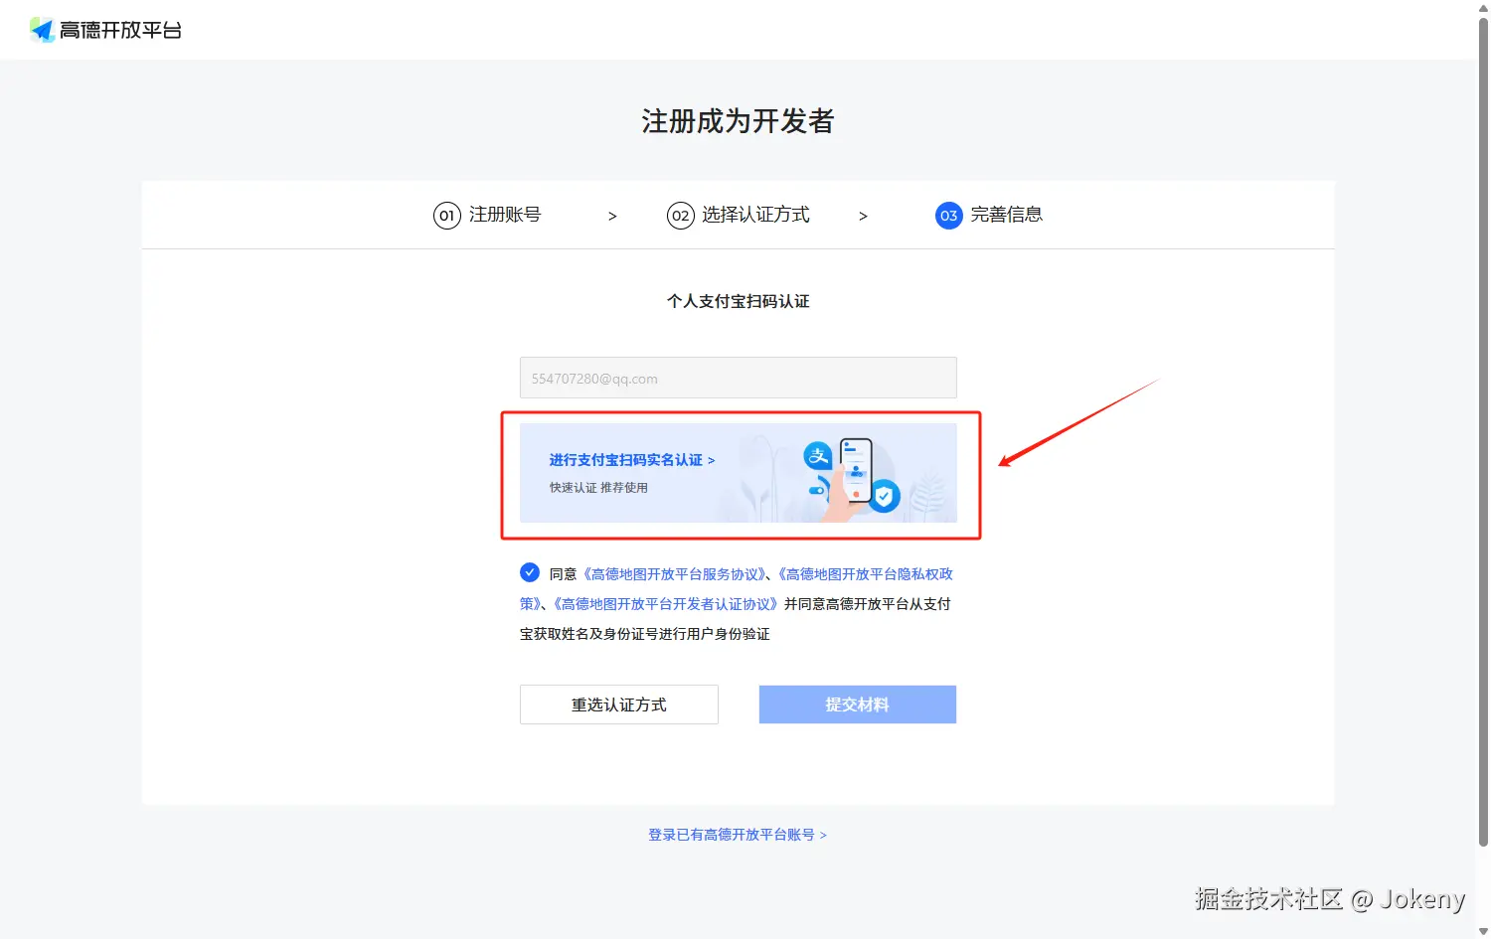Click the scrollbar up arrow
1491x939 pixels.
pos(1483,7)
